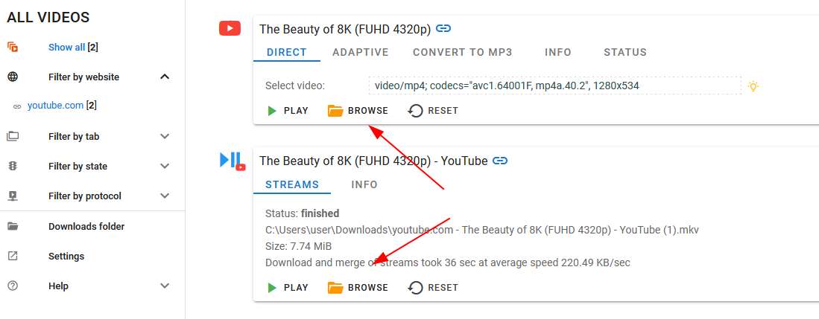This screenshot has height=319, width=819.
Task: Open the STATUS tab
Action: (625, 52)
